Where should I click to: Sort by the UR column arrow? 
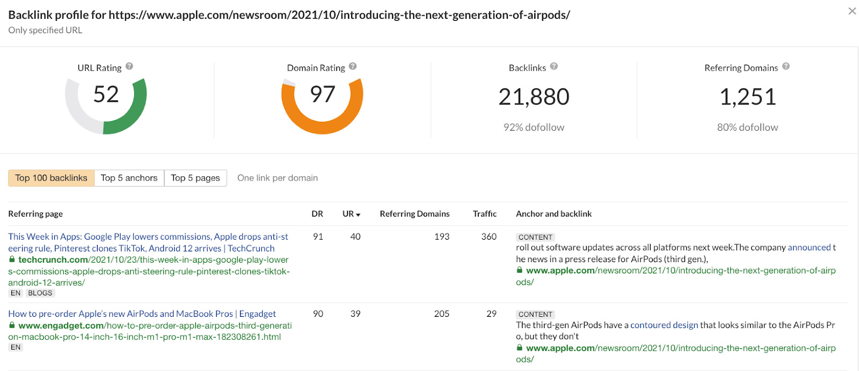tap(358, 214)
